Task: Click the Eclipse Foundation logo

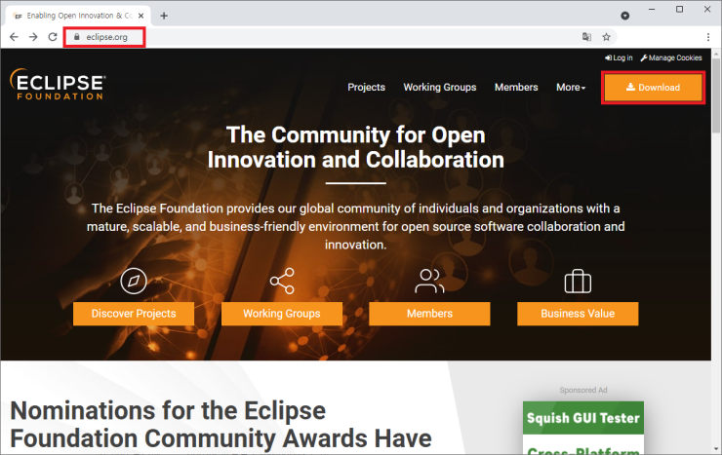Action: [x=59, y=85]
